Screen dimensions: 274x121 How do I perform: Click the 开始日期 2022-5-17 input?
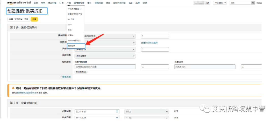(97, 111)
